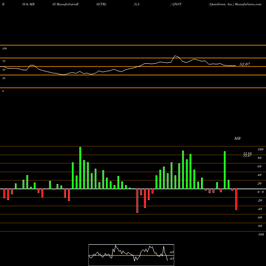Image resolution: width=266 pixels, height=266 pixels.
Task: Click the RSI axis label 70
Action: pos(4,61)
